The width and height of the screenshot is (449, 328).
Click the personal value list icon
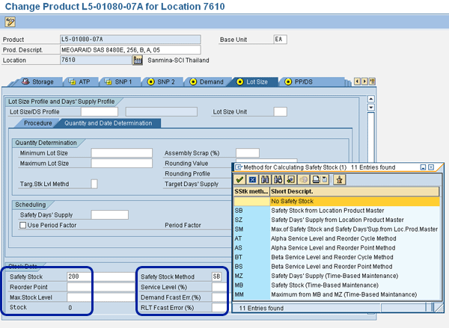tap(338, 179)
